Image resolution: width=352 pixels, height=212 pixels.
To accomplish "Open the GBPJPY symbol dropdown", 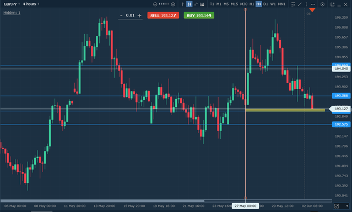I will tap(12, 4).
